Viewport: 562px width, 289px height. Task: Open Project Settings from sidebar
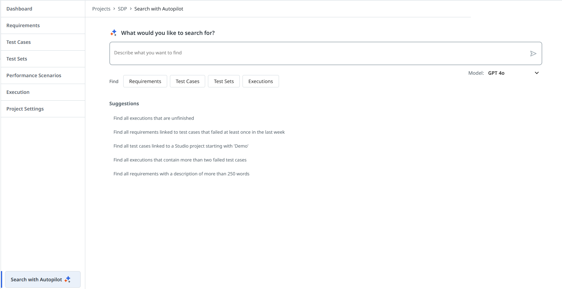pos(25,109)
